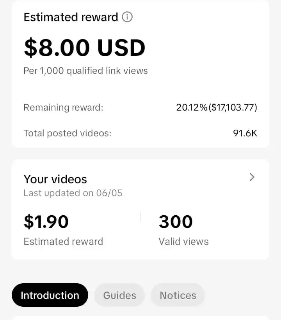281x320 pixels.
Task: Select the Introduction tab
Action: click(50, 295)
